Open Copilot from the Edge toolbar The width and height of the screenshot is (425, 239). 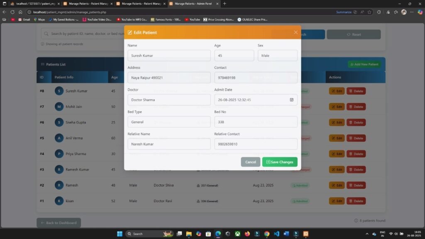point(420,12)
